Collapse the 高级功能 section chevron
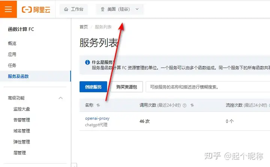The height and width of the screenshot is (167, 270). 60,98
